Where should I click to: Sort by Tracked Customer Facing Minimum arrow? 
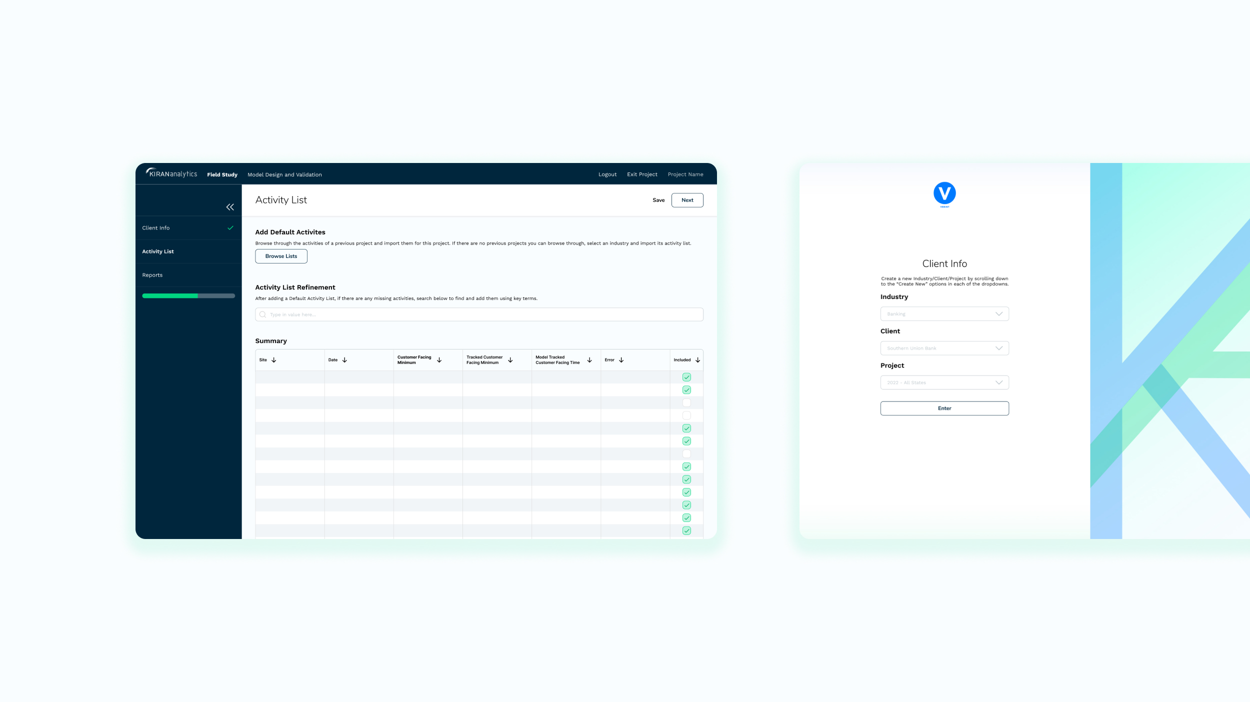click(510, 360)
